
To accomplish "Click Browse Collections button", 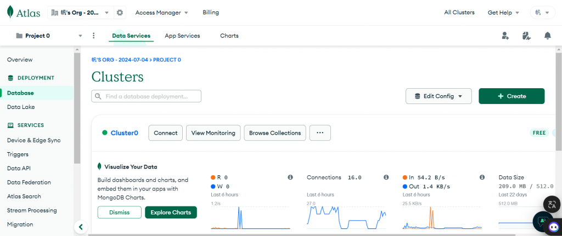I will click(x=275, y=133).
